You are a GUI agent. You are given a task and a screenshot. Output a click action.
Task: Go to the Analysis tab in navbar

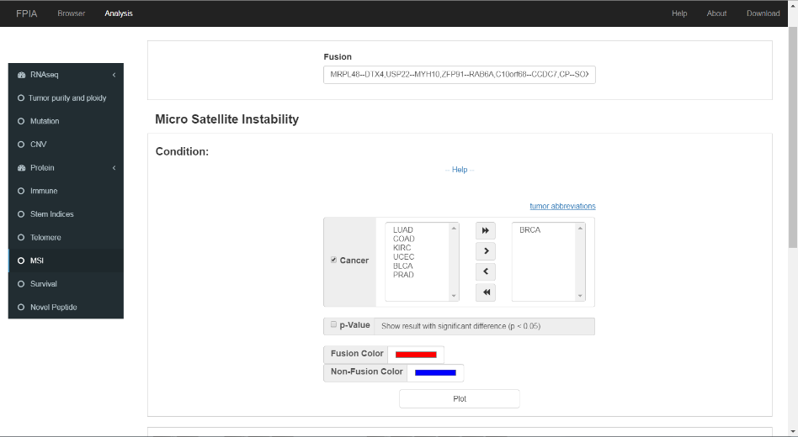[119, 13]
